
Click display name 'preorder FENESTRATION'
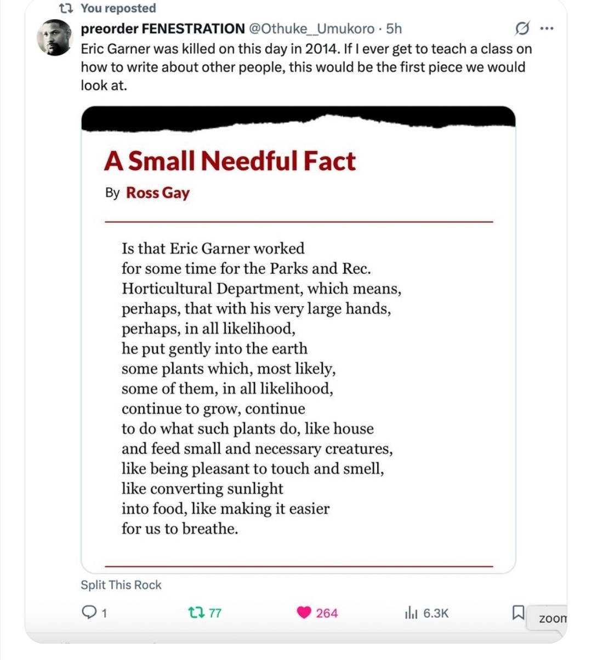click(163, 28)
